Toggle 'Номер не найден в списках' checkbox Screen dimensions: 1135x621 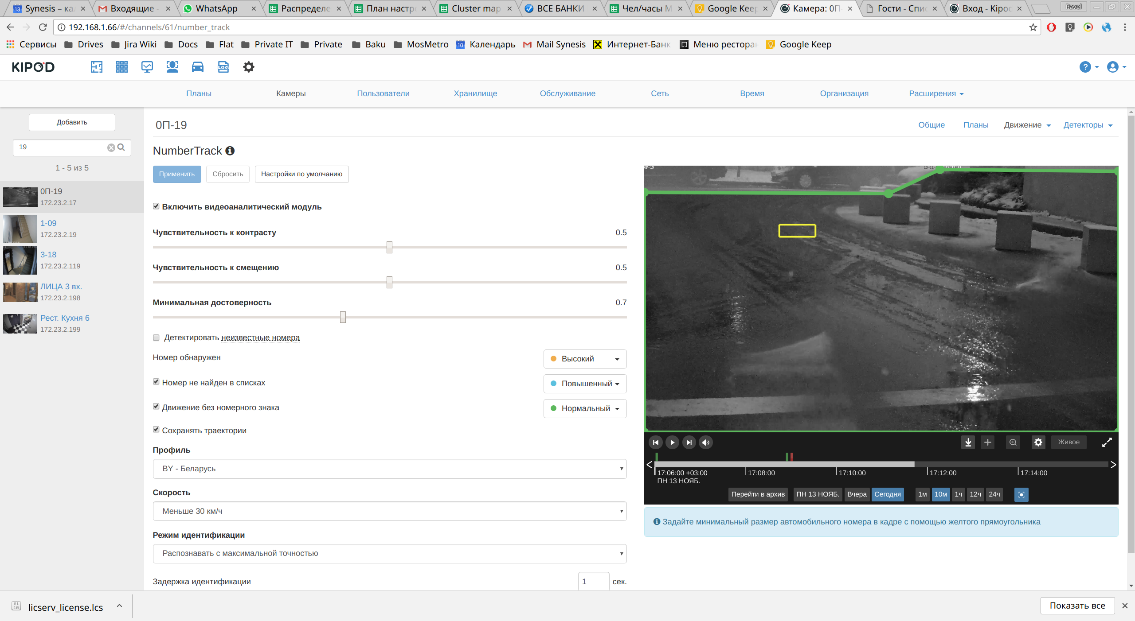click(x=156, y=382)
